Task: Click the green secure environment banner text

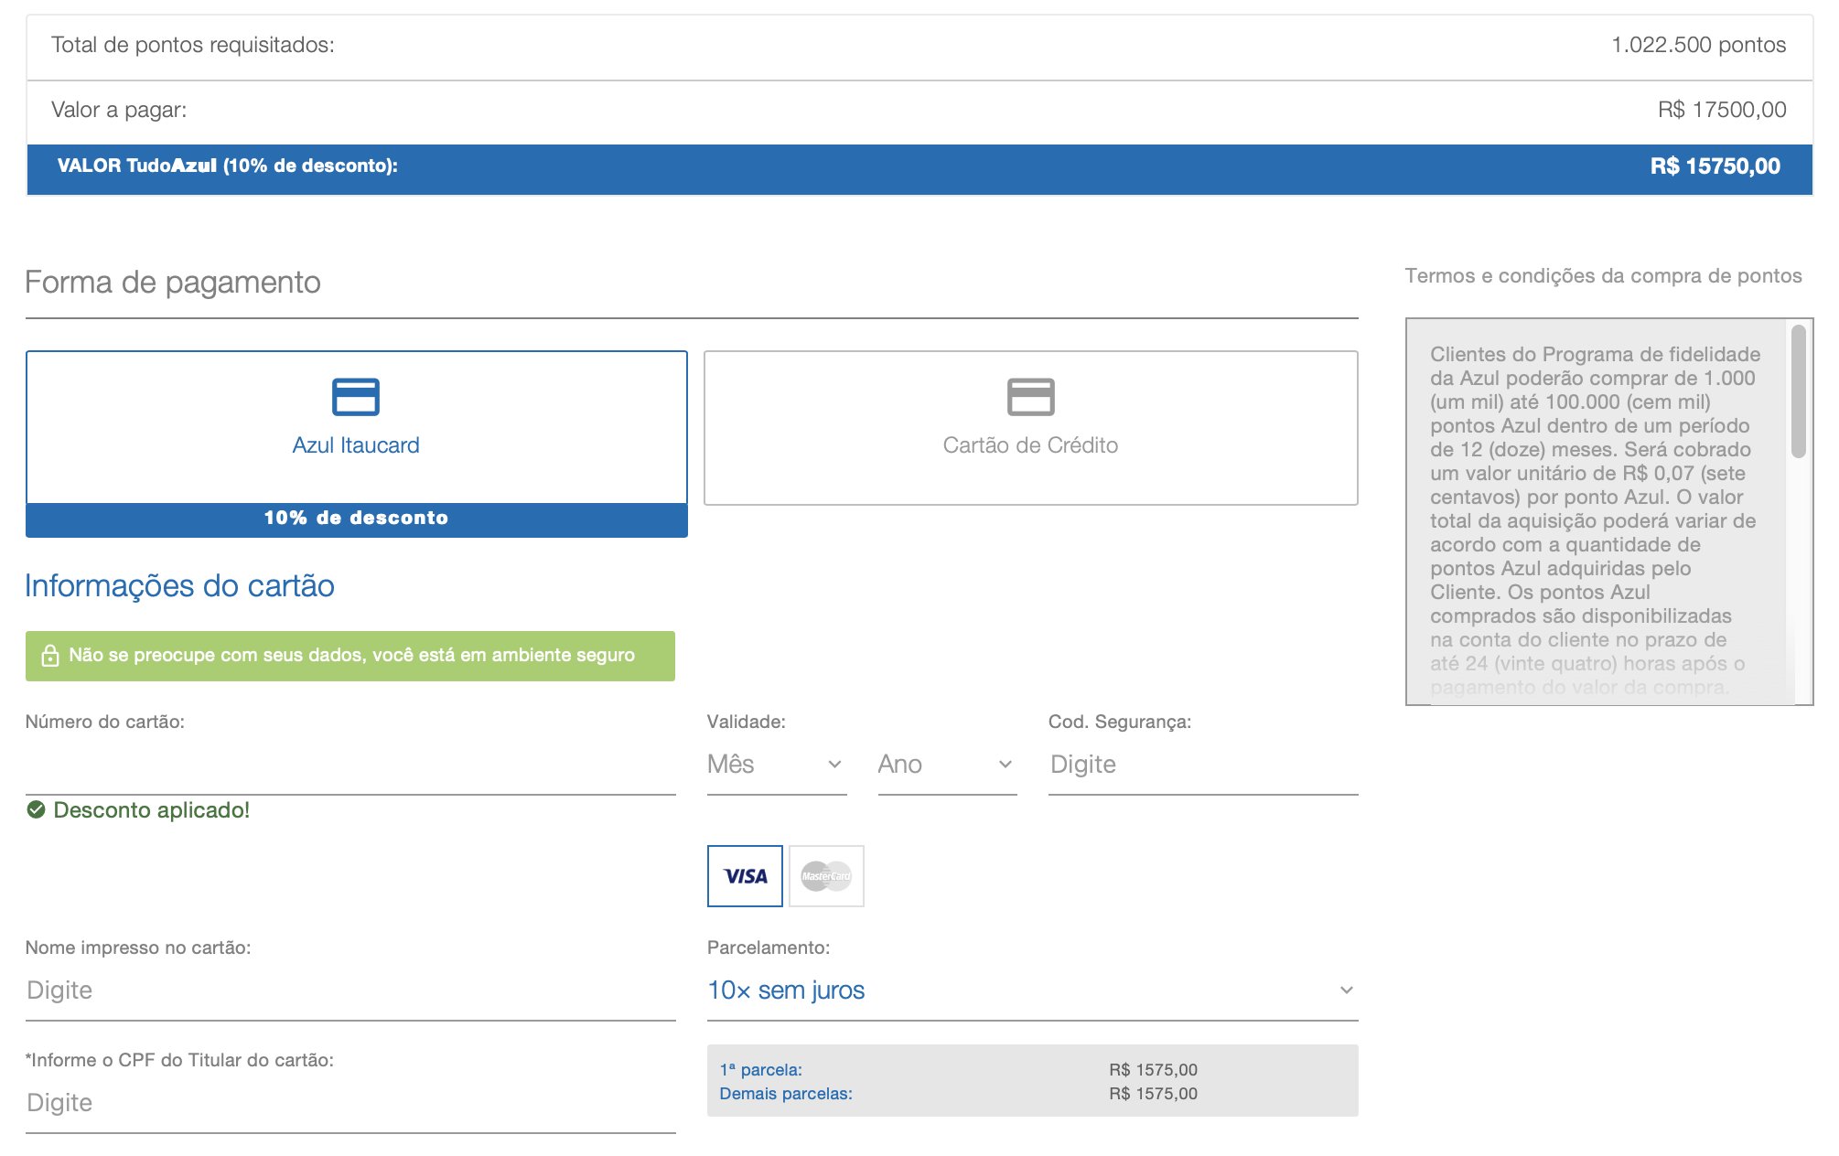Action: coord(351,656)
